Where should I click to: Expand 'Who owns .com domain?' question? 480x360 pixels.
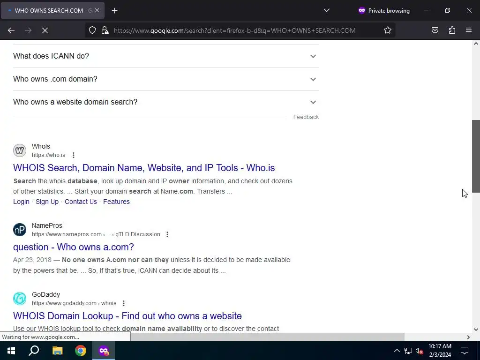(165, 79)
